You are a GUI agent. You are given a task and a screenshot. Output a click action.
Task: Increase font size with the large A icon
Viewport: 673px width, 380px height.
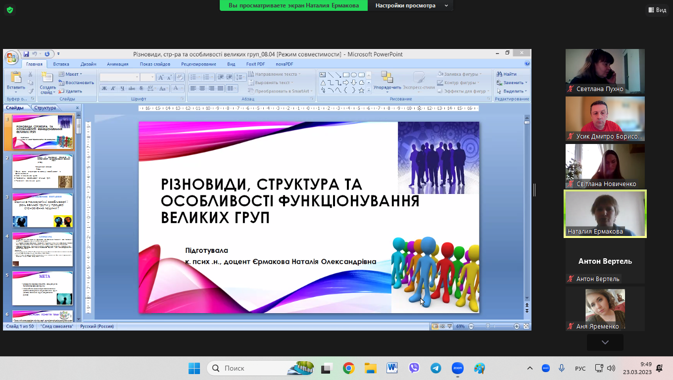[x=161, y=77]
